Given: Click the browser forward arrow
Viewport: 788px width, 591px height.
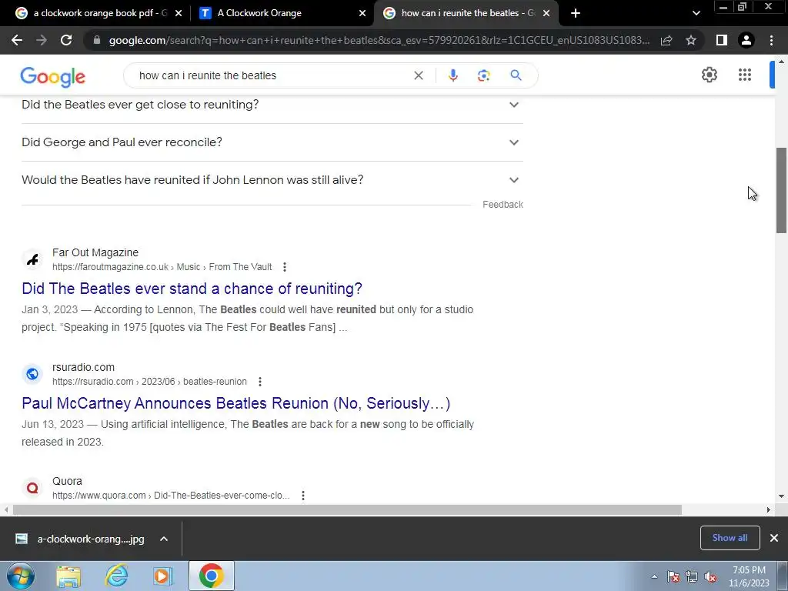Looking at the screenshot, I should coord(42,40).
